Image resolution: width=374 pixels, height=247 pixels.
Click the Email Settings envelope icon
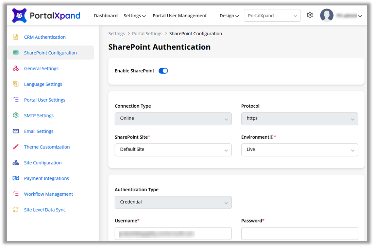(x=16, y=131)
